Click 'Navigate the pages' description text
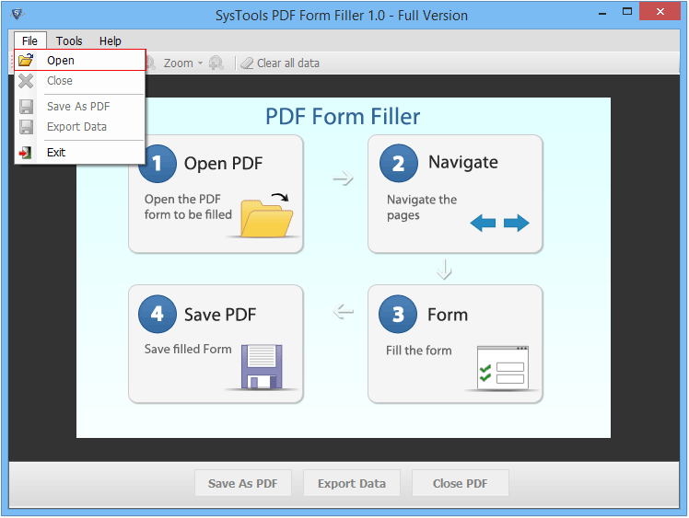 pos(422,207)
